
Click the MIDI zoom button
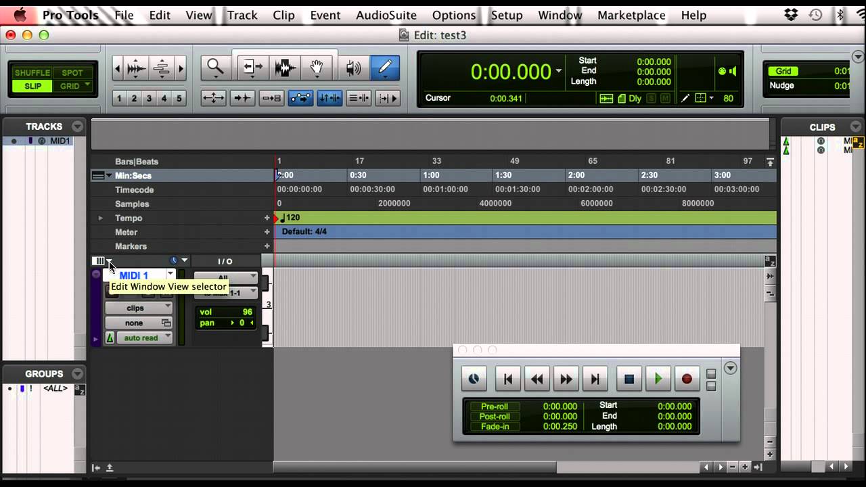162,68
